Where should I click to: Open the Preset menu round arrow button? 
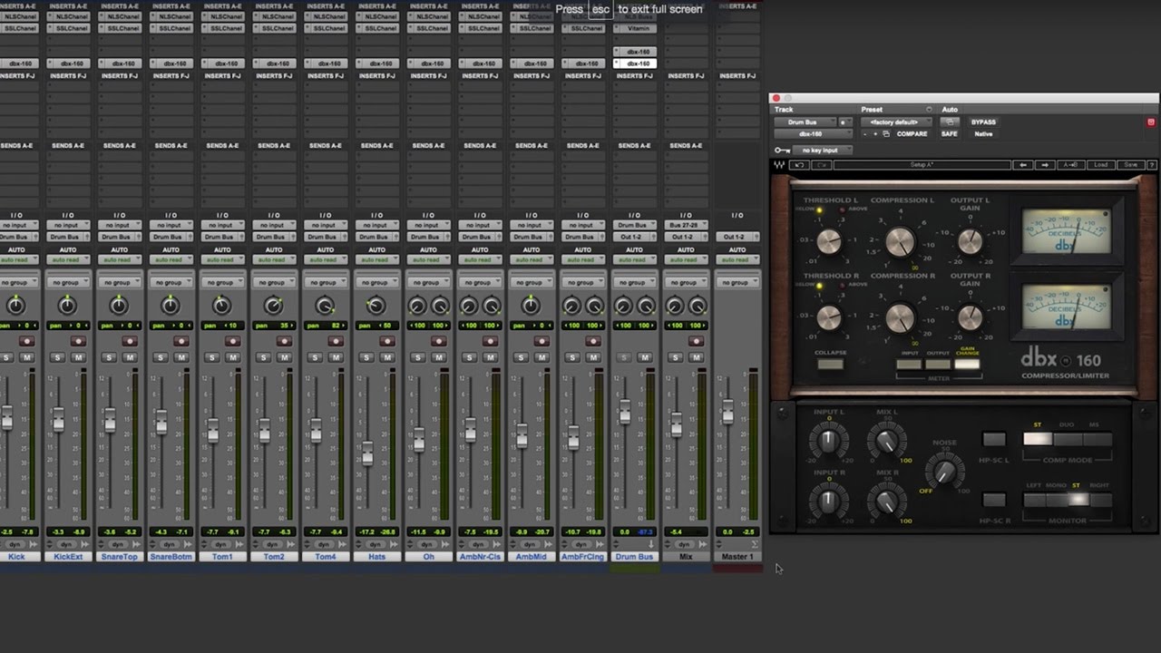click(x=928, y=110)
